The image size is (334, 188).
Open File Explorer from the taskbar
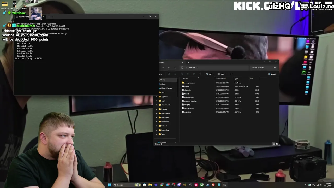tap(150, 185)
